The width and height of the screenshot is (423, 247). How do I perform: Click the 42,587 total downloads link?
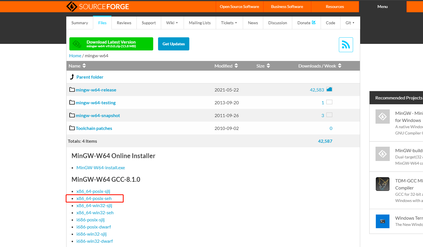pos(325,141)
